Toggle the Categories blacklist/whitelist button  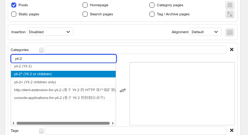(x=41, y=50)
